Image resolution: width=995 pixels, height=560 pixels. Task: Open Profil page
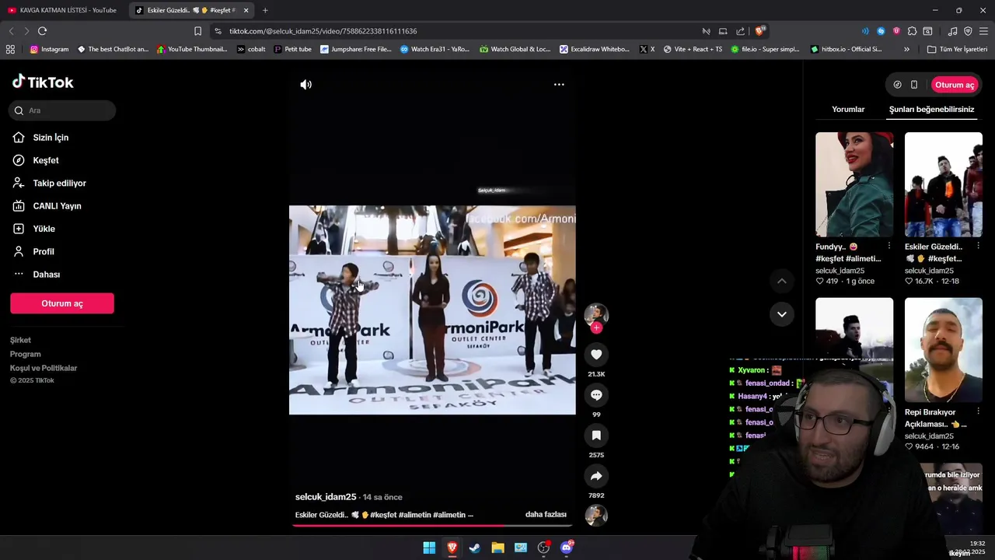[33, 252]
